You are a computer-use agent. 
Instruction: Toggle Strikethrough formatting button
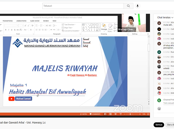point(18,30)
